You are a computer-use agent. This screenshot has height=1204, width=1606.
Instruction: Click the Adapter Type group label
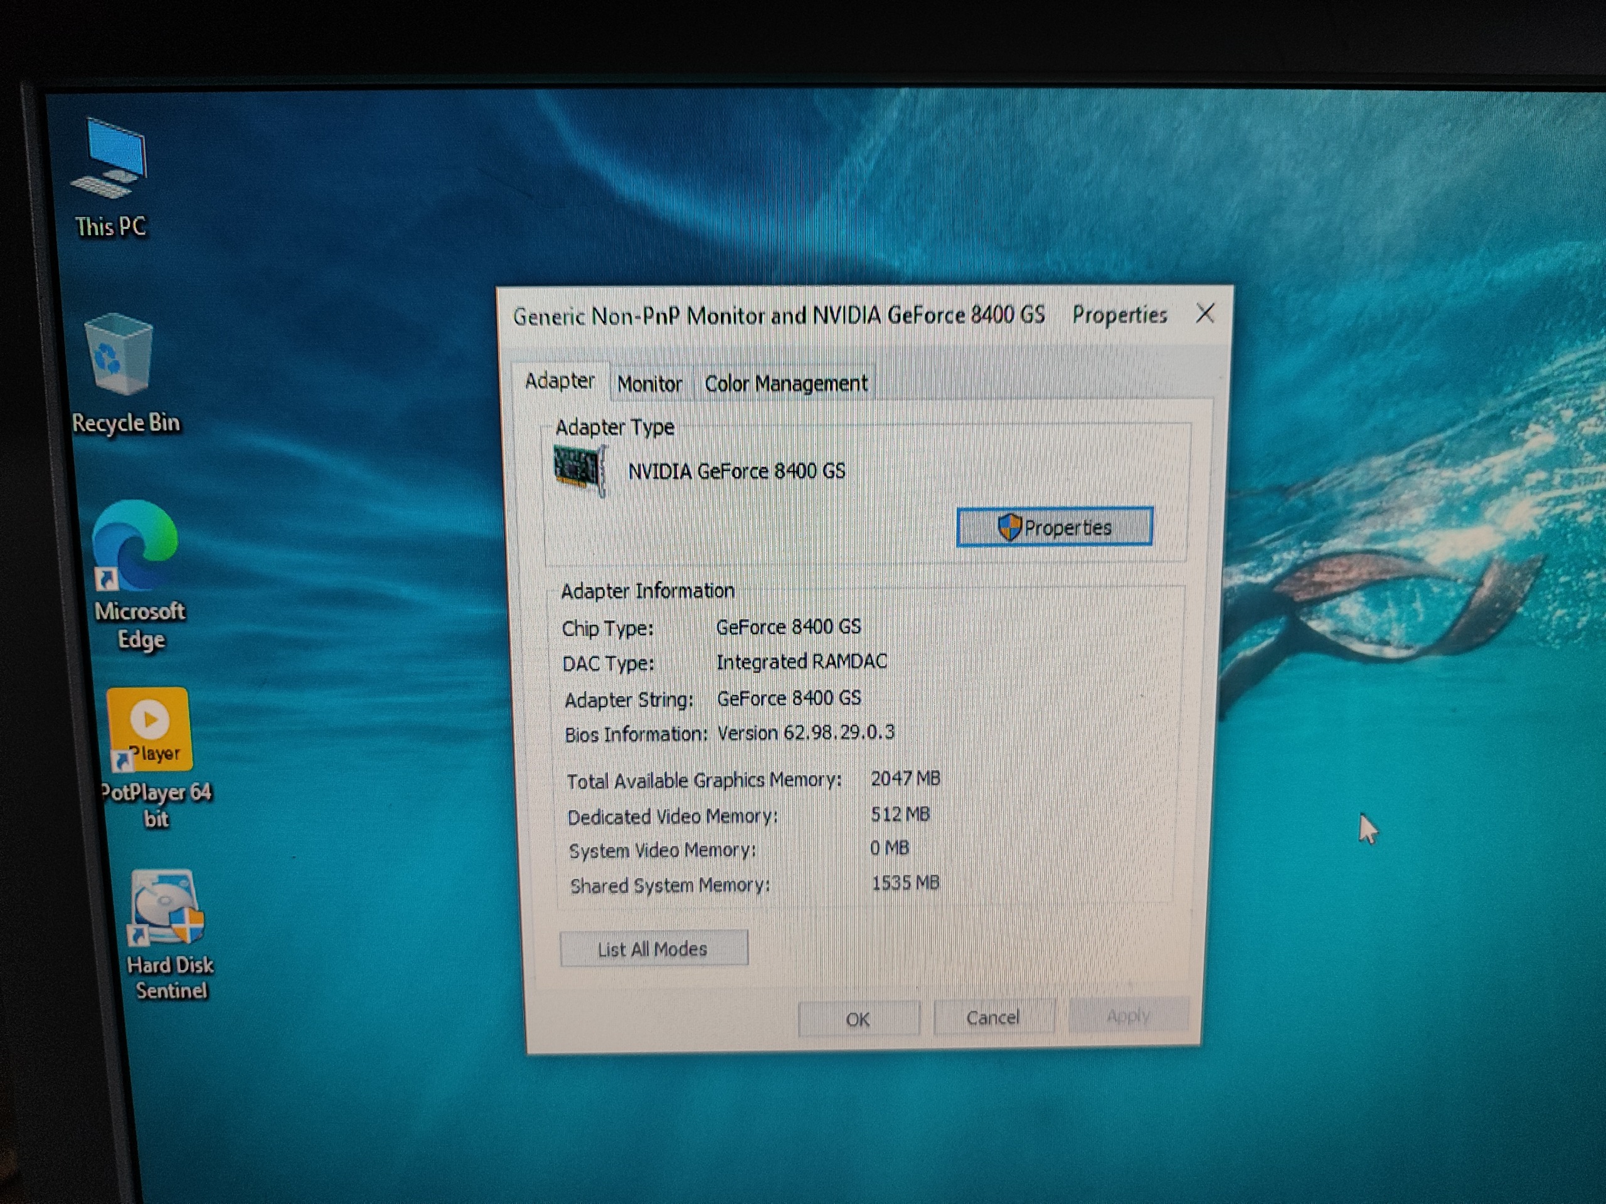[x=615, y=427]
